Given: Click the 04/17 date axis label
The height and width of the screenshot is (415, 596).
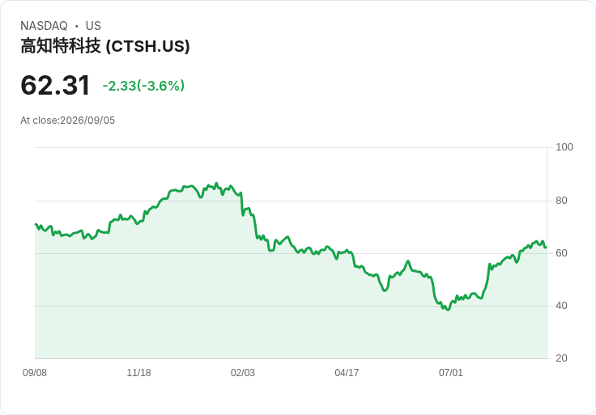Looking at the screenshot, I should [347, 372].
